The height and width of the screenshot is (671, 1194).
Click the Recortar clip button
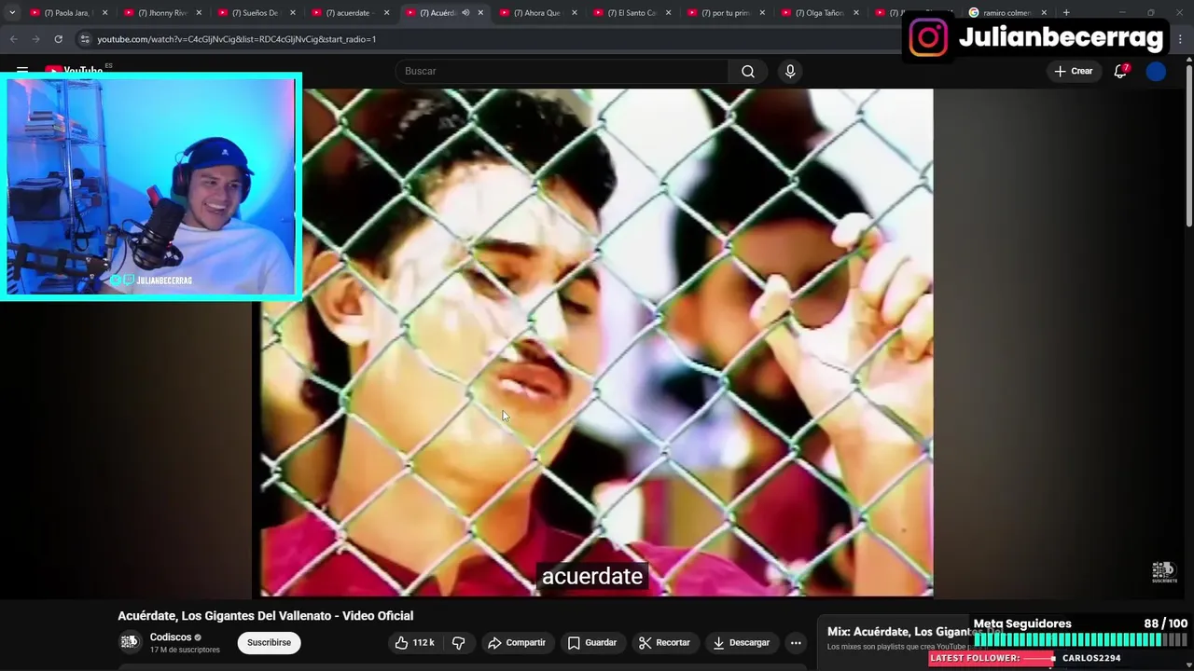point(664,642)
